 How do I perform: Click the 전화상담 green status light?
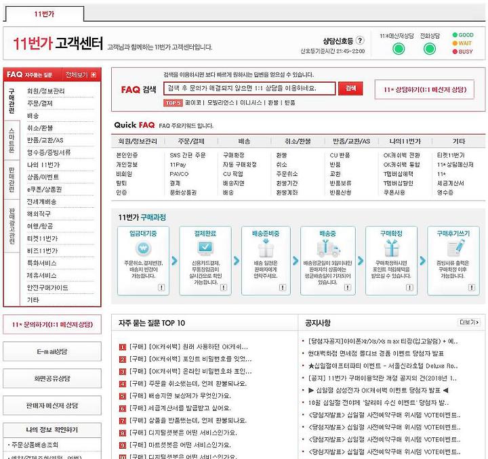pyautogui.click(x=430, y=49)
